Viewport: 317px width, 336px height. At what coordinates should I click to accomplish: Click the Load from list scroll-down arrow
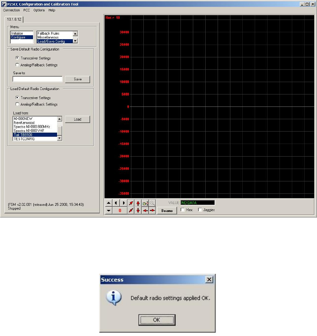59,138
